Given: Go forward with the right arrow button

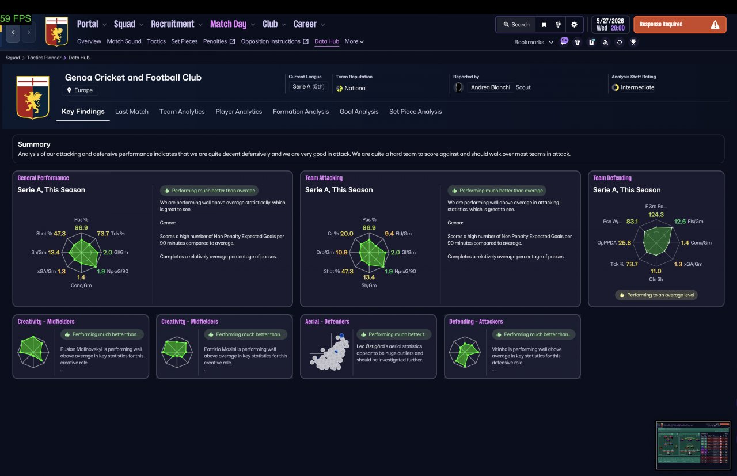Looking at the screenshot, I should pyautogui.click(x=28, y=32).
